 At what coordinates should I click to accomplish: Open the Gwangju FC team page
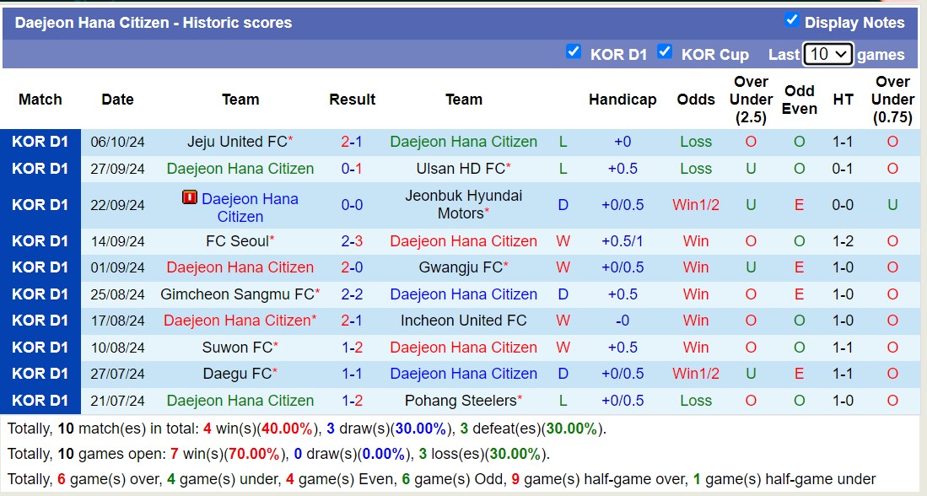click(x=461, y=267)
